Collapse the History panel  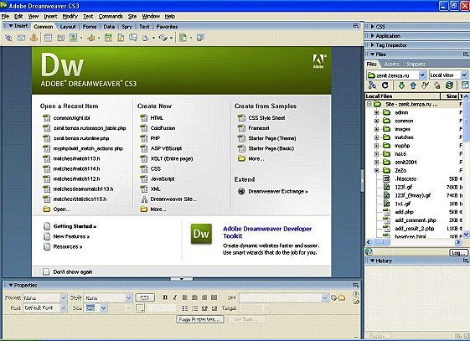pyautogui.click(x=372, y=261)
